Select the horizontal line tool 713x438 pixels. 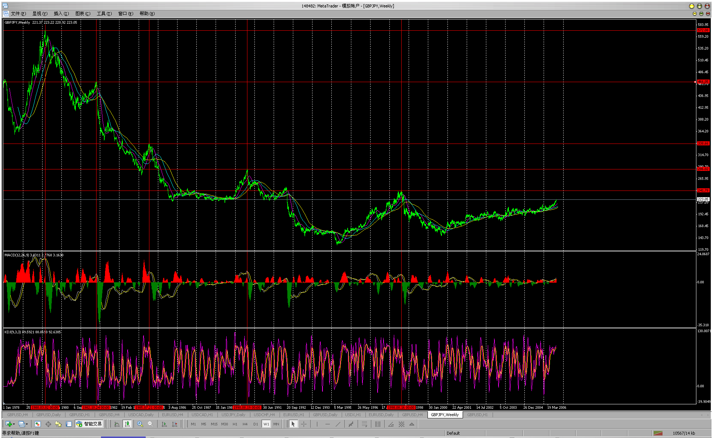(327, 424)
